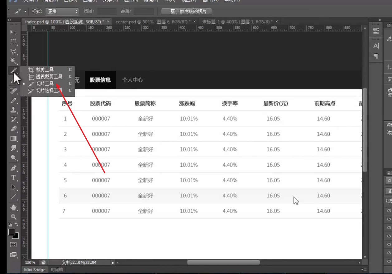Switch to the index.psd document tab

coord(65,22)
